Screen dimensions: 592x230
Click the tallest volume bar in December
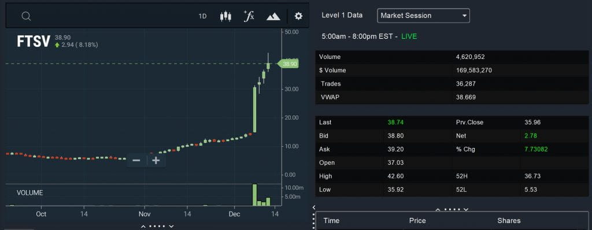click(255, 195)
